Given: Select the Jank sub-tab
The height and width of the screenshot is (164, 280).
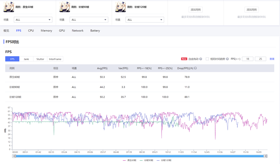Looking at the screenshot, I should point(26,59).
